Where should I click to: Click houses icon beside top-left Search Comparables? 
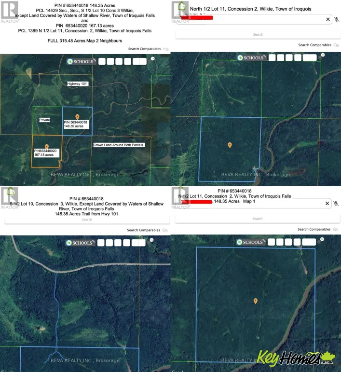166,49
